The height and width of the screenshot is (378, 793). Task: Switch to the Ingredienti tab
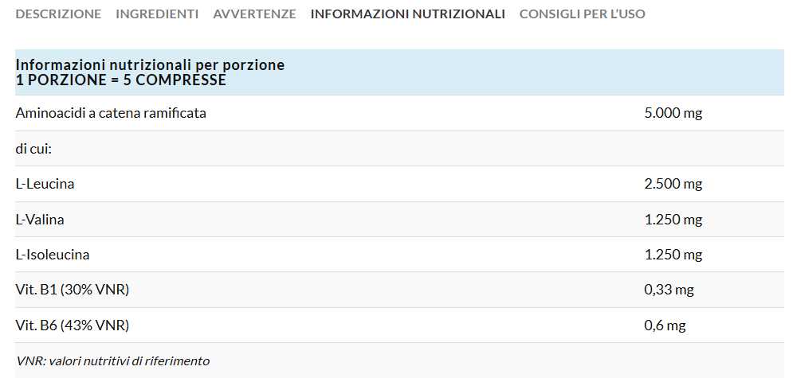[x=157, y=14]
